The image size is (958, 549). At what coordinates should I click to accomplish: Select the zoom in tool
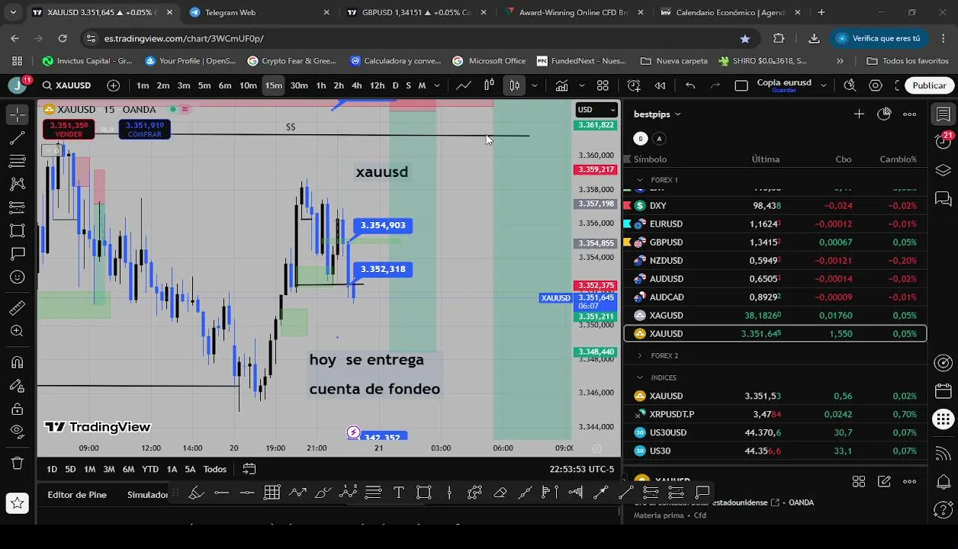[17, 331]
